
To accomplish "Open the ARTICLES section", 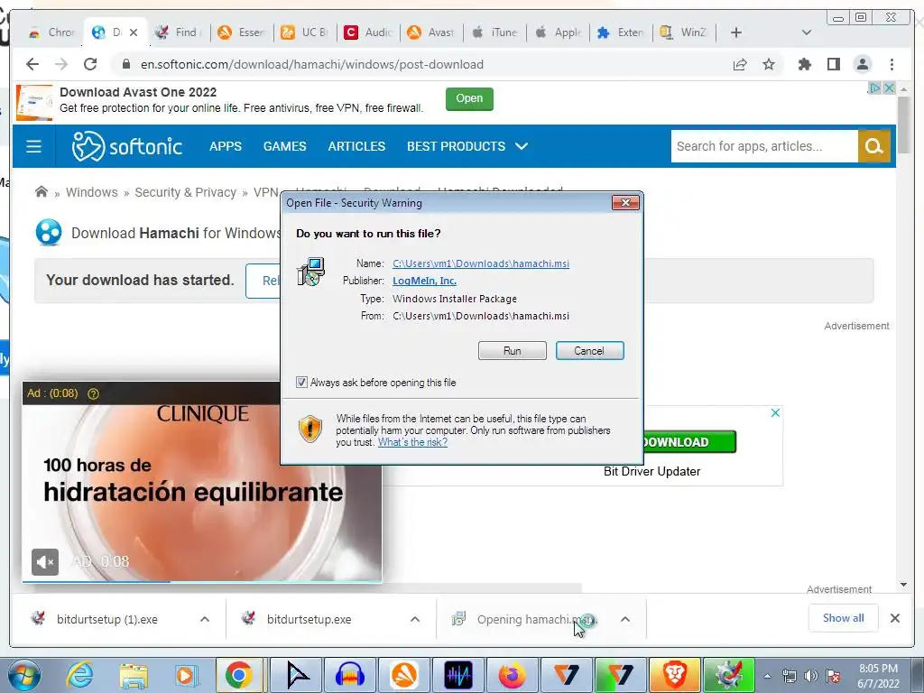I will [356, 146].
